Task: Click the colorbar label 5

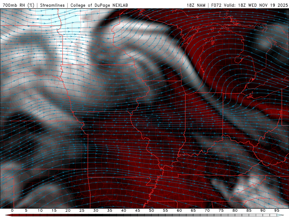Action: (x=26, y=210)
